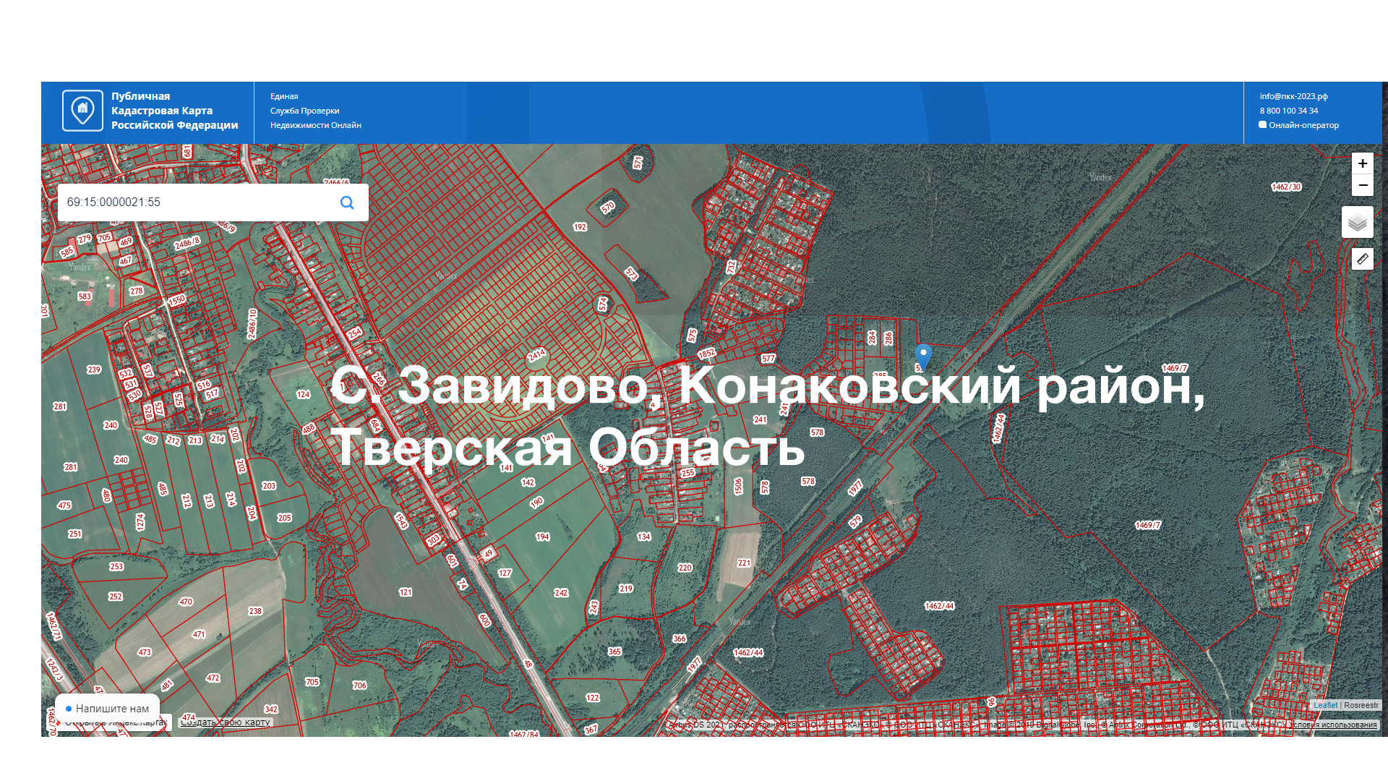Viewport: 1388px width, 781px height.
Task: Select land parcel labeled 2414
Action: pos(536,355)
